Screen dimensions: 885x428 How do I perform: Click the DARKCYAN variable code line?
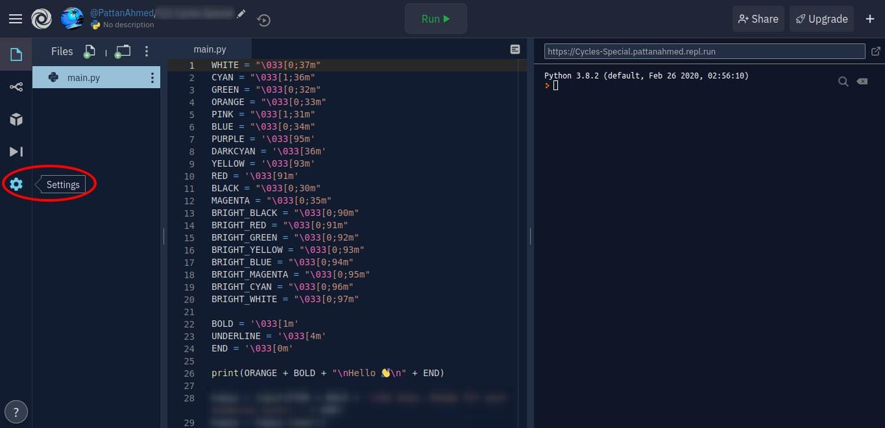(x=269, y=152)
